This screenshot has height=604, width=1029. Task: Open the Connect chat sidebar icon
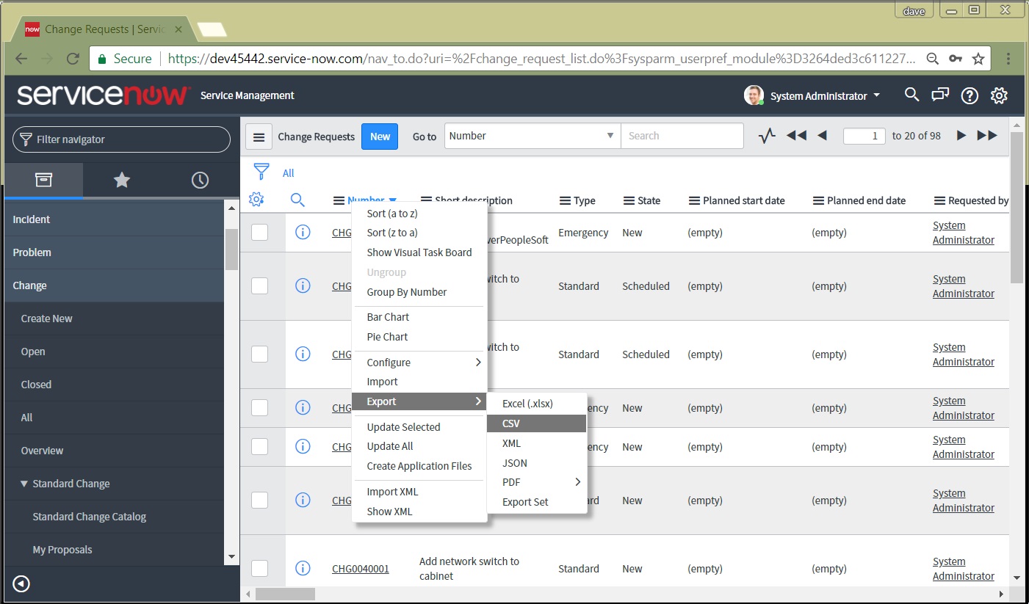click(x=940, y=95)
